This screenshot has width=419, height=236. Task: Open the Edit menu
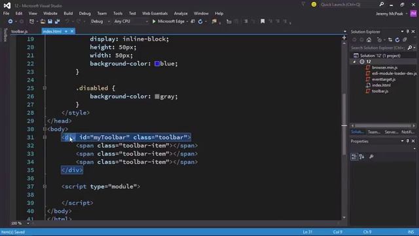coord(19,13)
